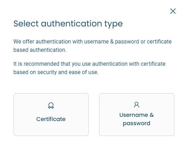The height and width of the screenshot is (145, 183).
Task: Click the word 'Username &' in the right card
Action: (x=137, y=115)
